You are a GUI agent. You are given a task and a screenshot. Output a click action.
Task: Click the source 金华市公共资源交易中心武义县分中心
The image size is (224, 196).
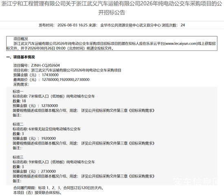(130, 25)
